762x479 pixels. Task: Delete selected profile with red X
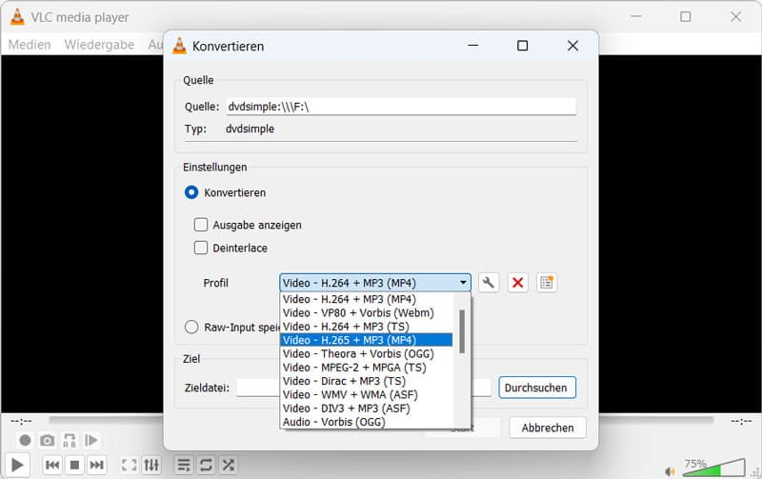pos(517,283)
